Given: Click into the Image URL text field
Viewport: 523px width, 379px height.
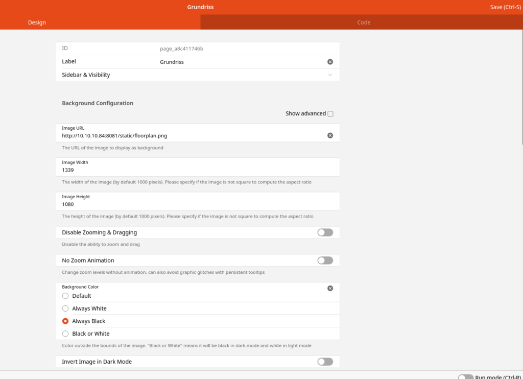Looking at the screenshot, I should pos(189,136).
